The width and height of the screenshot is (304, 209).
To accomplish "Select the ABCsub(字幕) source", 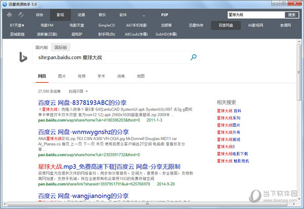I will (136, 34).
